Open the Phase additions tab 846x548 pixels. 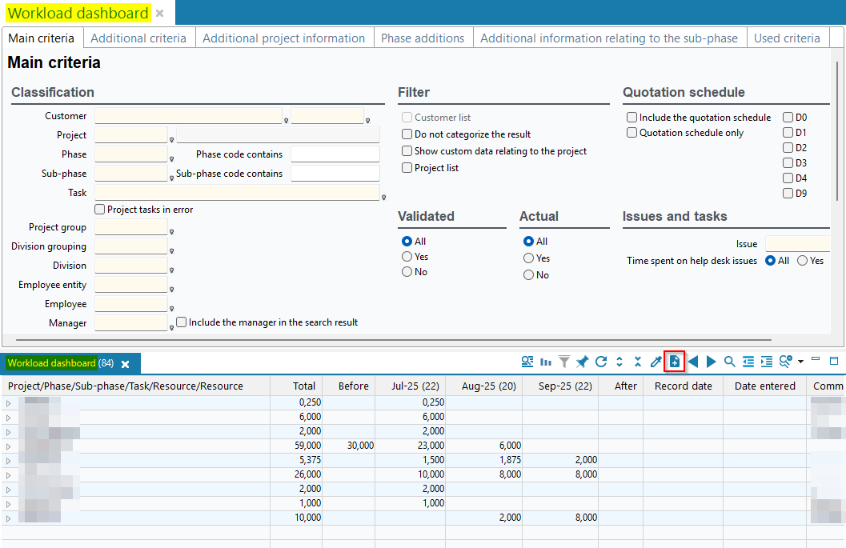[423, 38]
